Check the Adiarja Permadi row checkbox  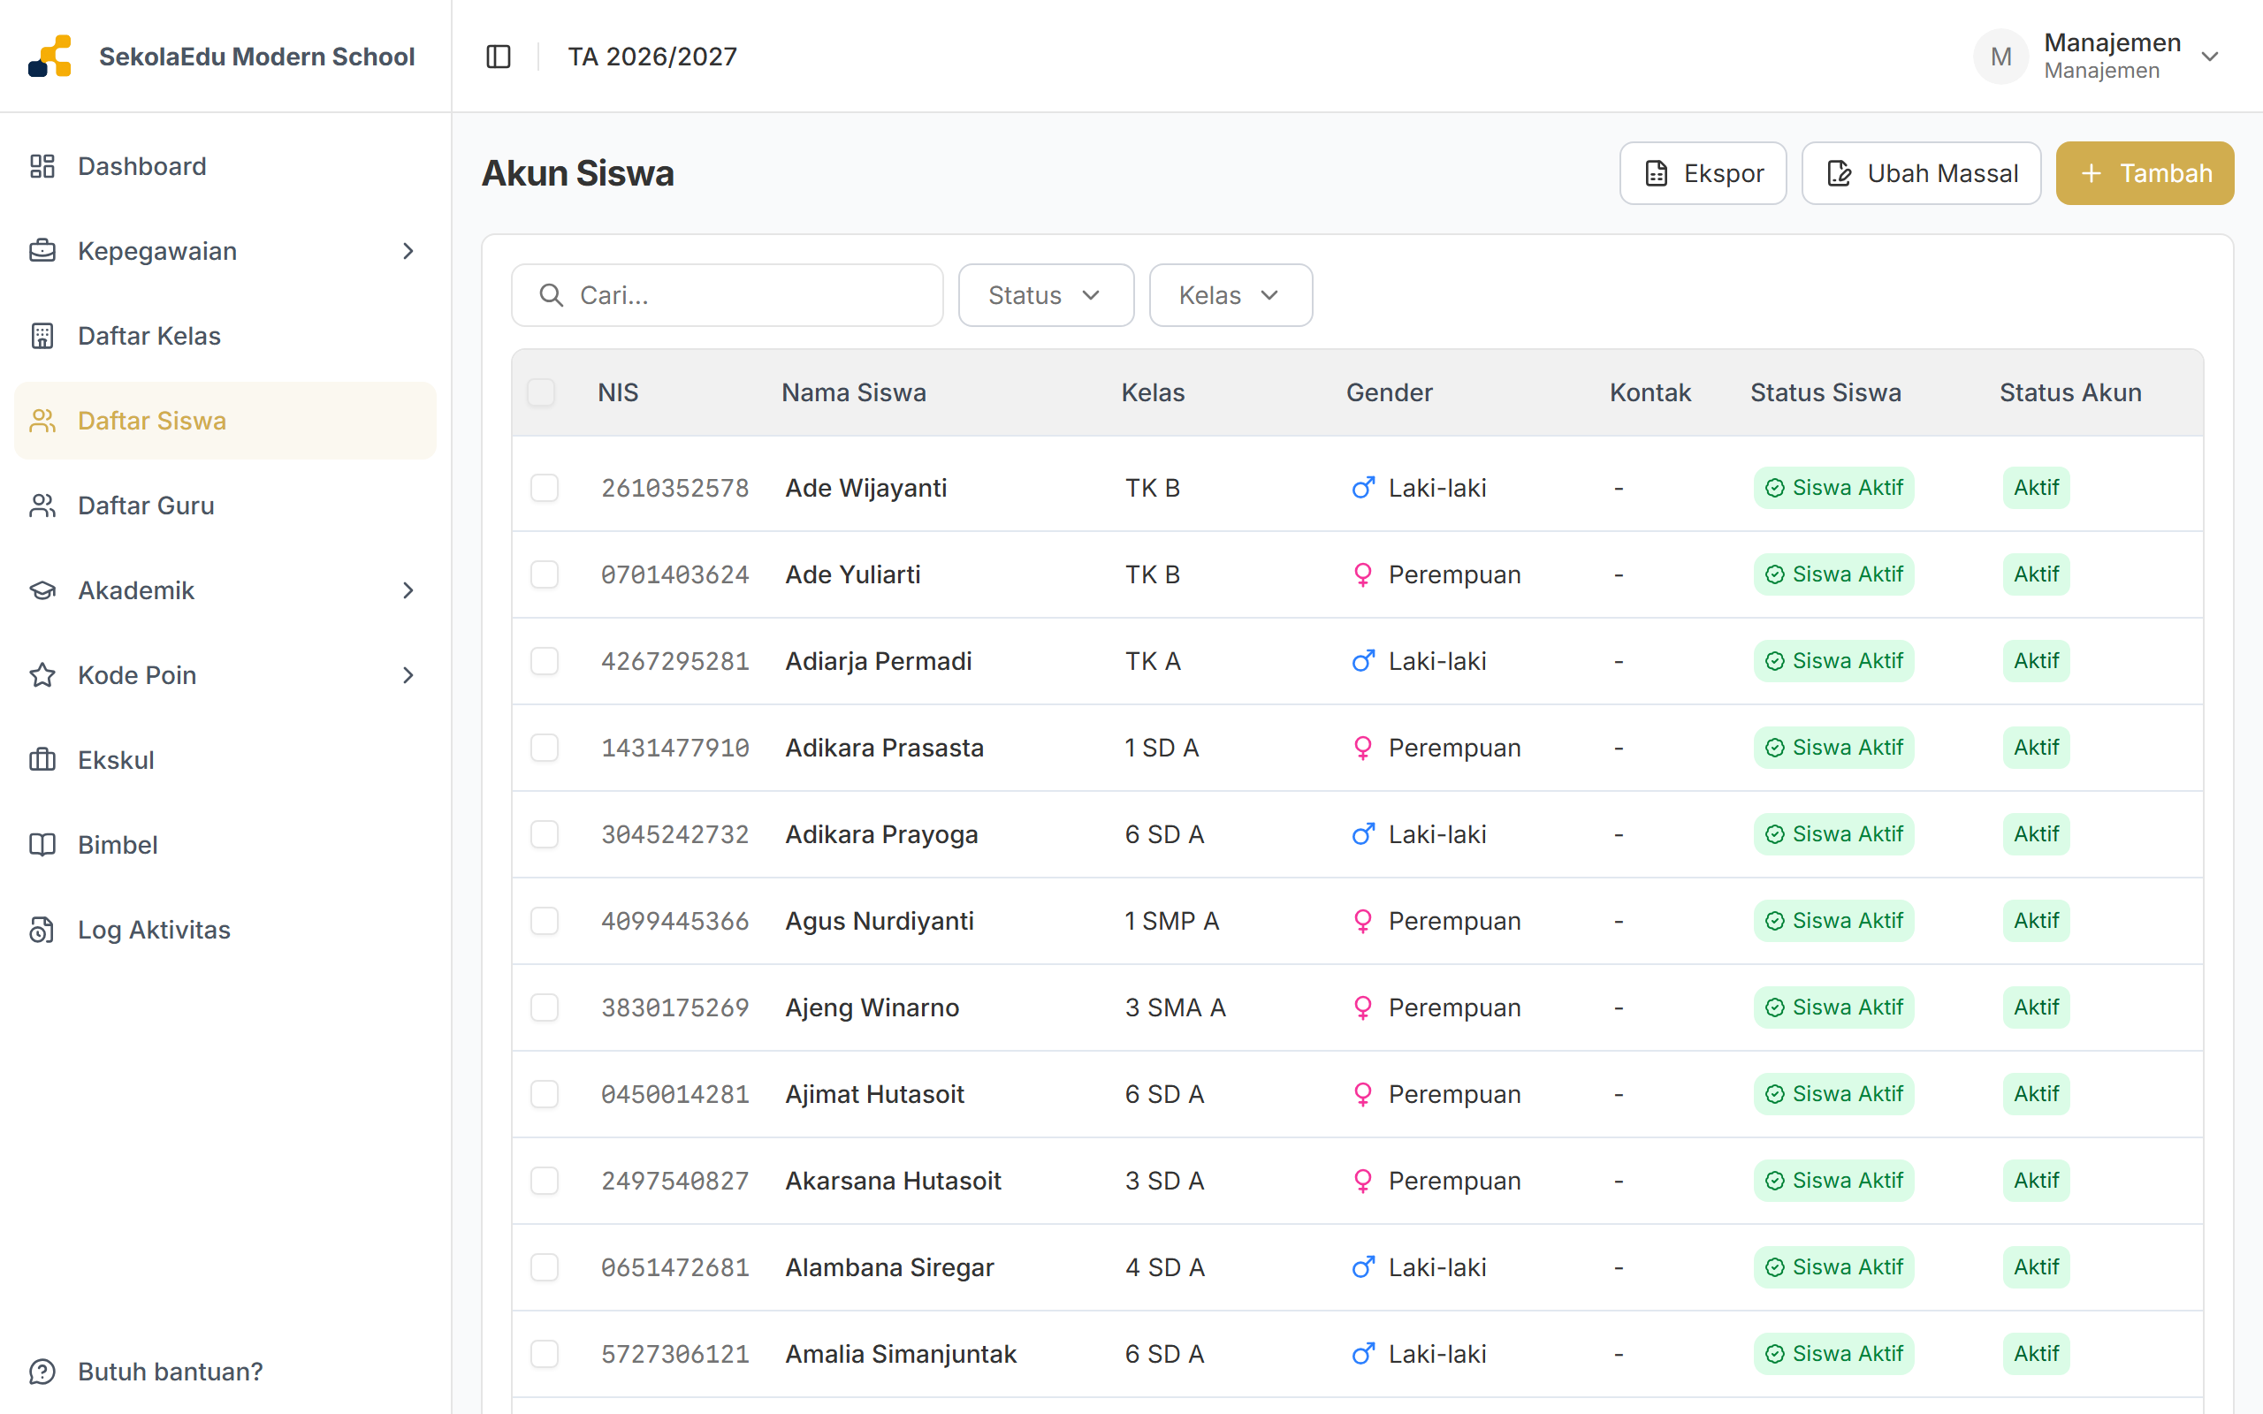point(545,661)
